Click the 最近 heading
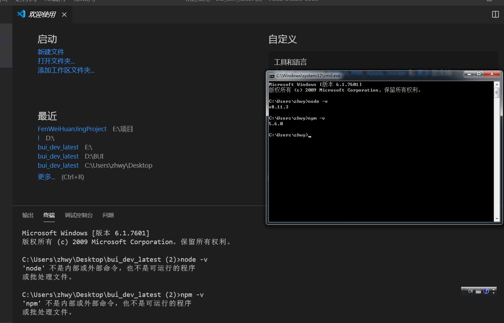This screenshot has width=504, height=323. pyautogui.click(x=47, y=116)
